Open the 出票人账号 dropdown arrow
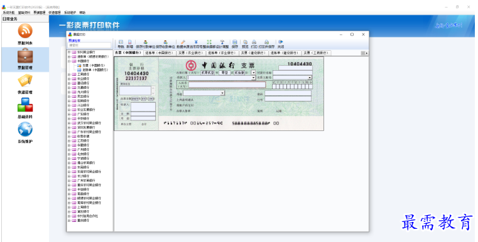Screen dimensions: 478x242 click(x=310, y=77)
